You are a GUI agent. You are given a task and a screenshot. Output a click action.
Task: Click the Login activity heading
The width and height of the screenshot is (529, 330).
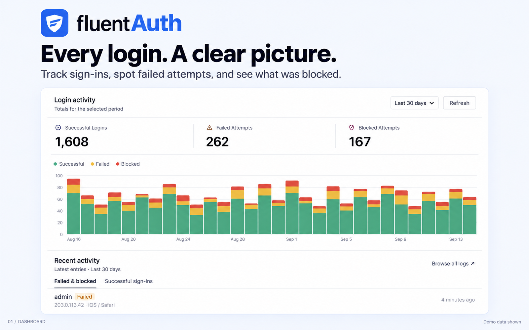pos(75,100)
